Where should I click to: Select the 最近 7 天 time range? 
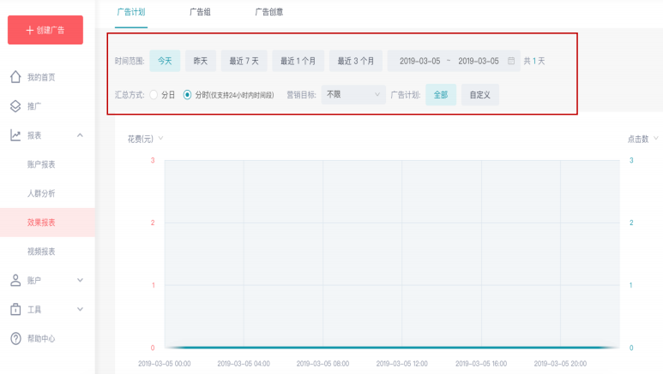(244, 61)
